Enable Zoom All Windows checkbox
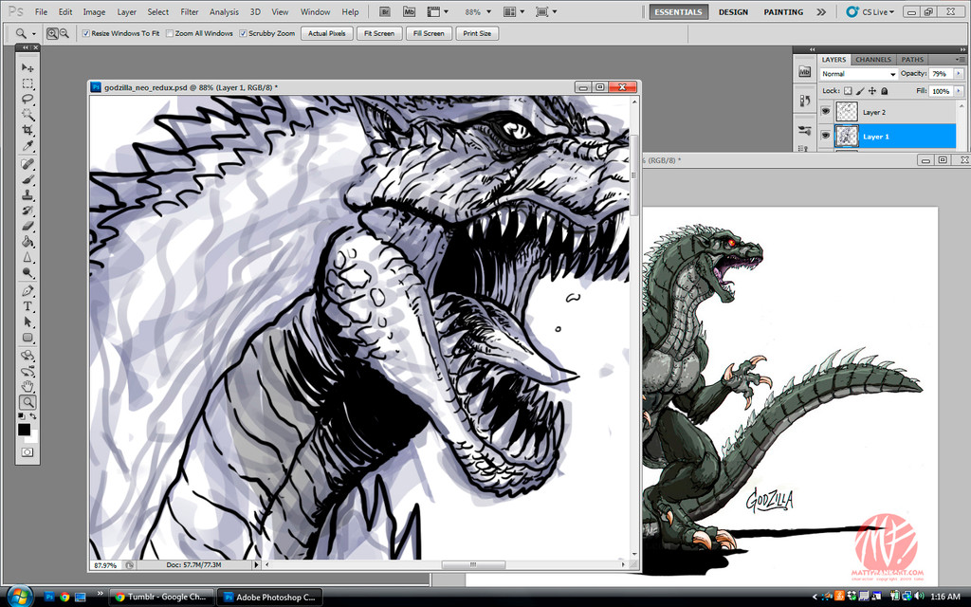 click(x=170, y=33)
